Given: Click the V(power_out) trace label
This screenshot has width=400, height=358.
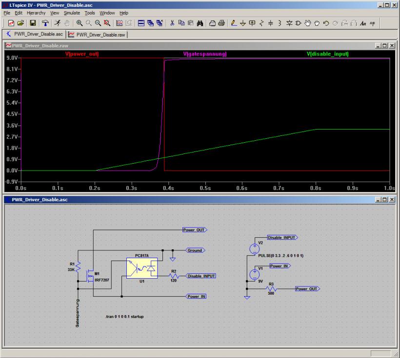Looking at the screenshot, I should pos(81,54).
